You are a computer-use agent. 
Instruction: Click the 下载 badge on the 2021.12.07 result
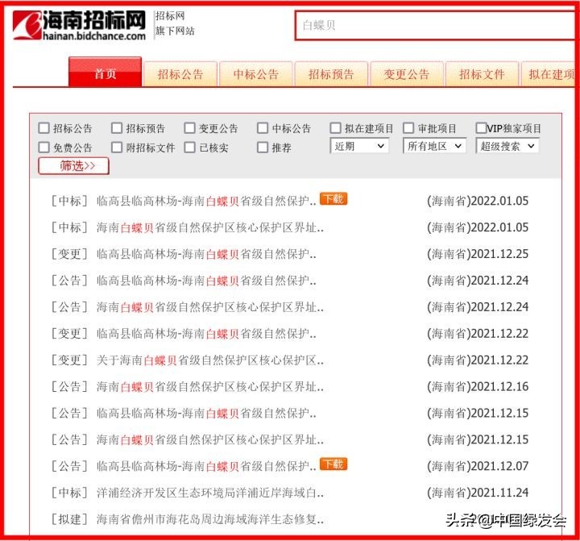333,464
